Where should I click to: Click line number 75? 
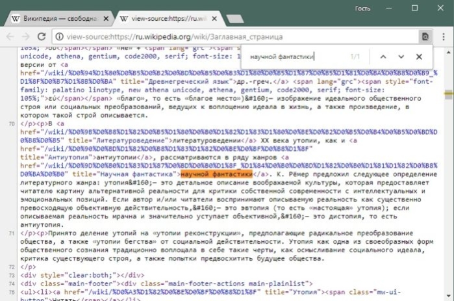(x=12, y=292)
